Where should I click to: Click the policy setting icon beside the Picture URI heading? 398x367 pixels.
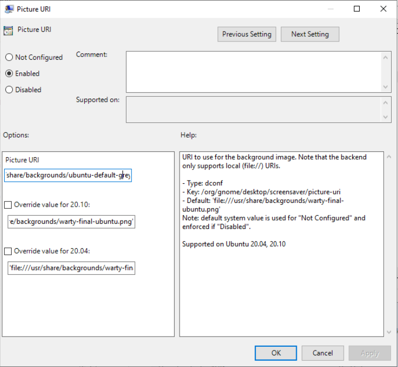pos(8,30)
